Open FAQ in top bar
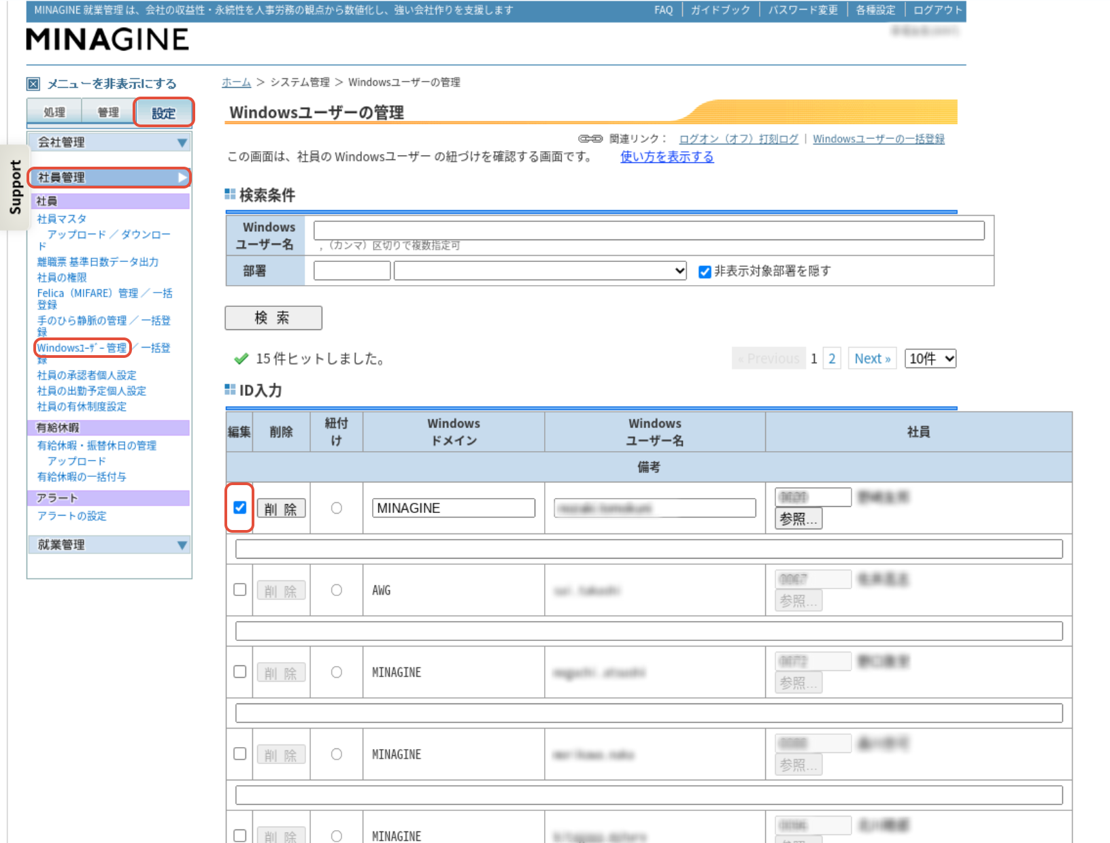 coord(663,10)
